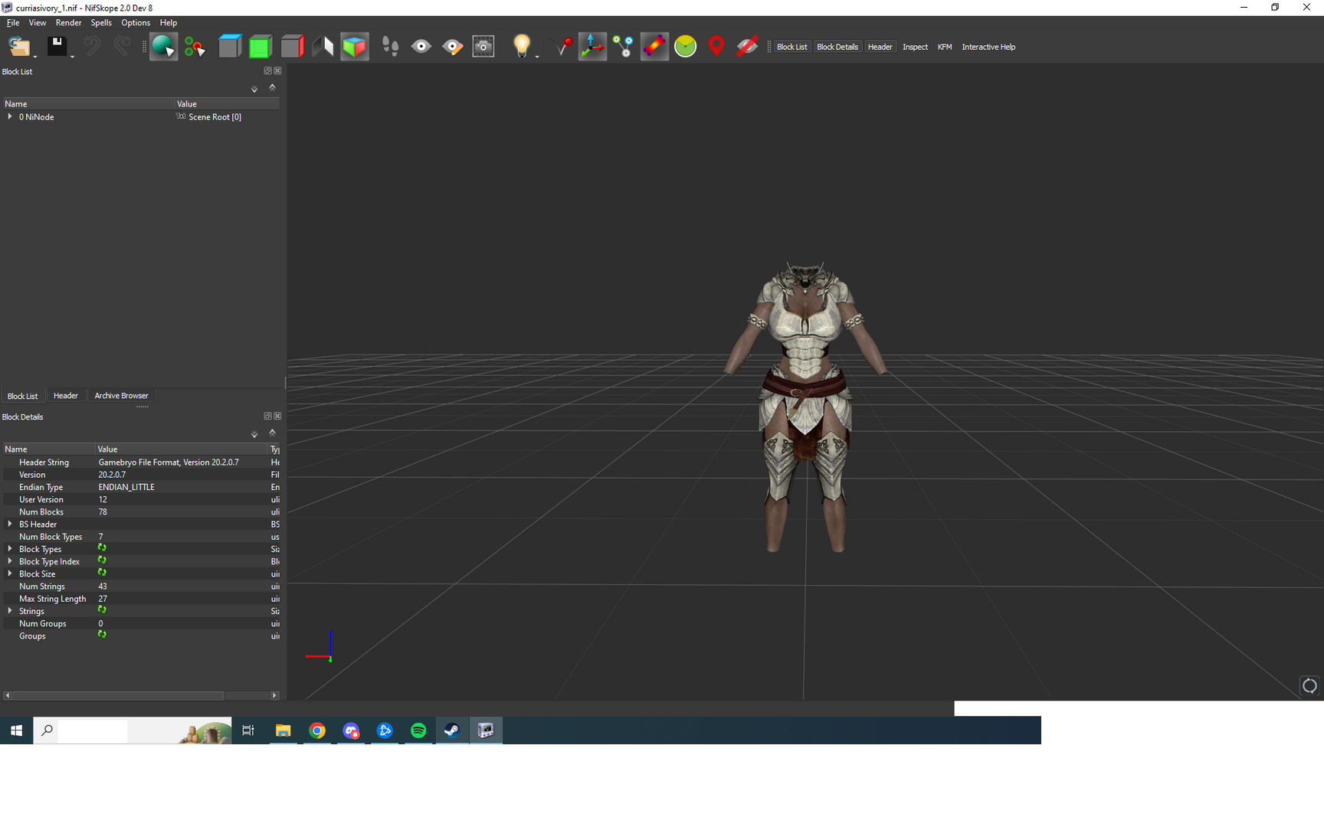Image resolution: width=1324 pixels, height=827 pixels.
Task: Toggle the Interactive Help panel
Action: tap(988, 47)
